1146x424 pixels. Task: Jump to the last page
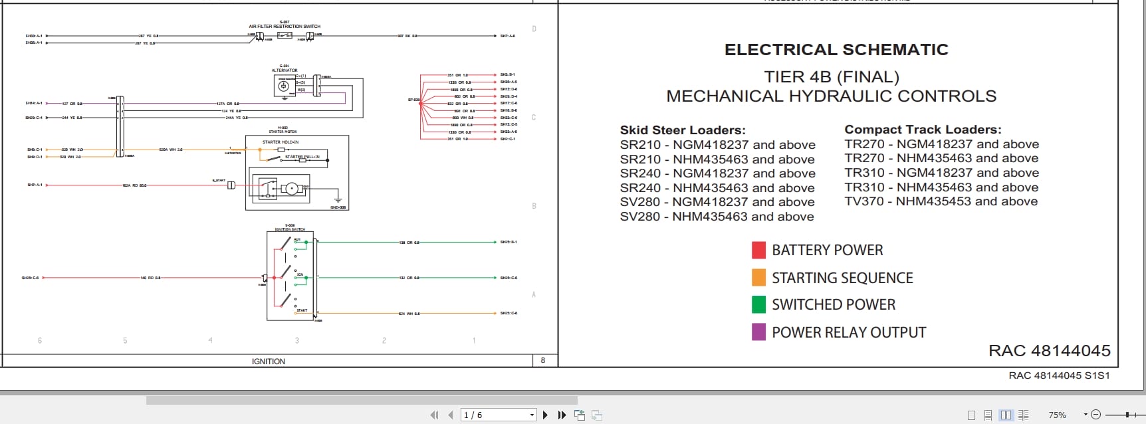pyautogui.click(x=562, y=415)
